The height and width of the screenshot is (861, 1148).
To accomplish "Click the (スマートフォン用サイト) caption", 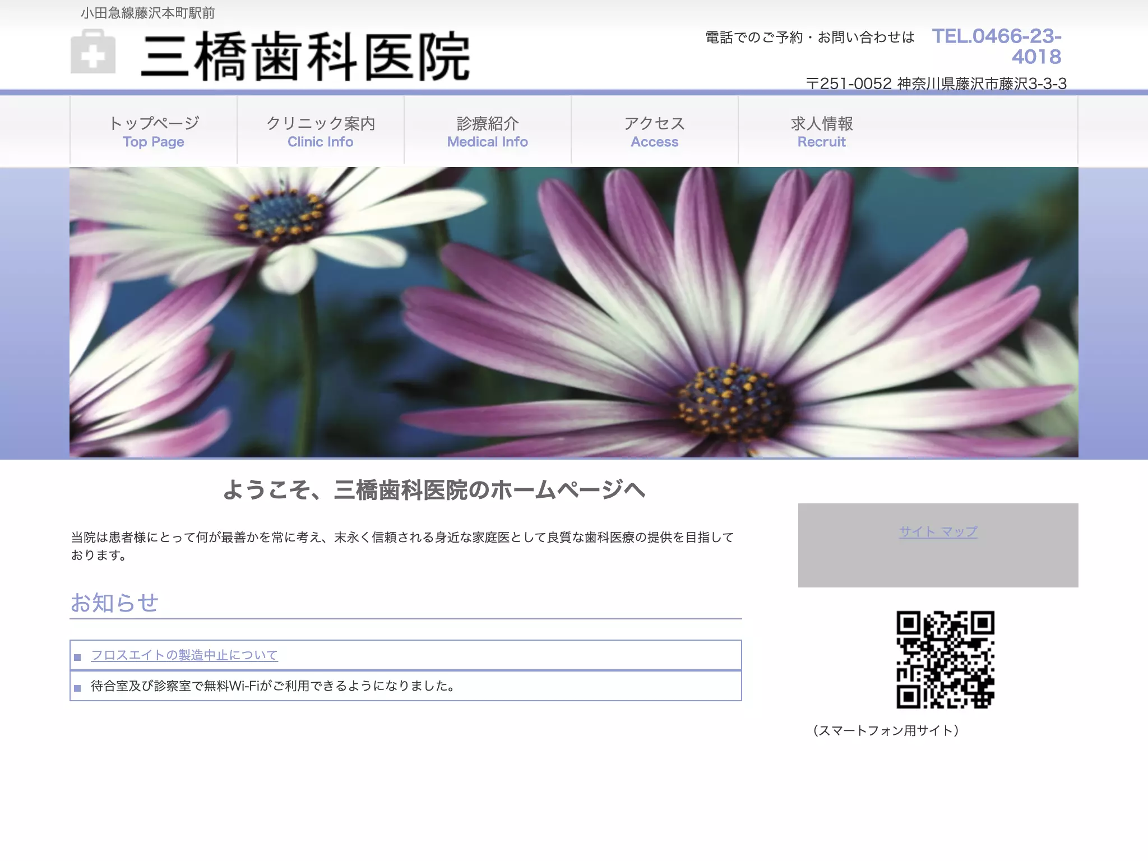I will pos(886,730).
